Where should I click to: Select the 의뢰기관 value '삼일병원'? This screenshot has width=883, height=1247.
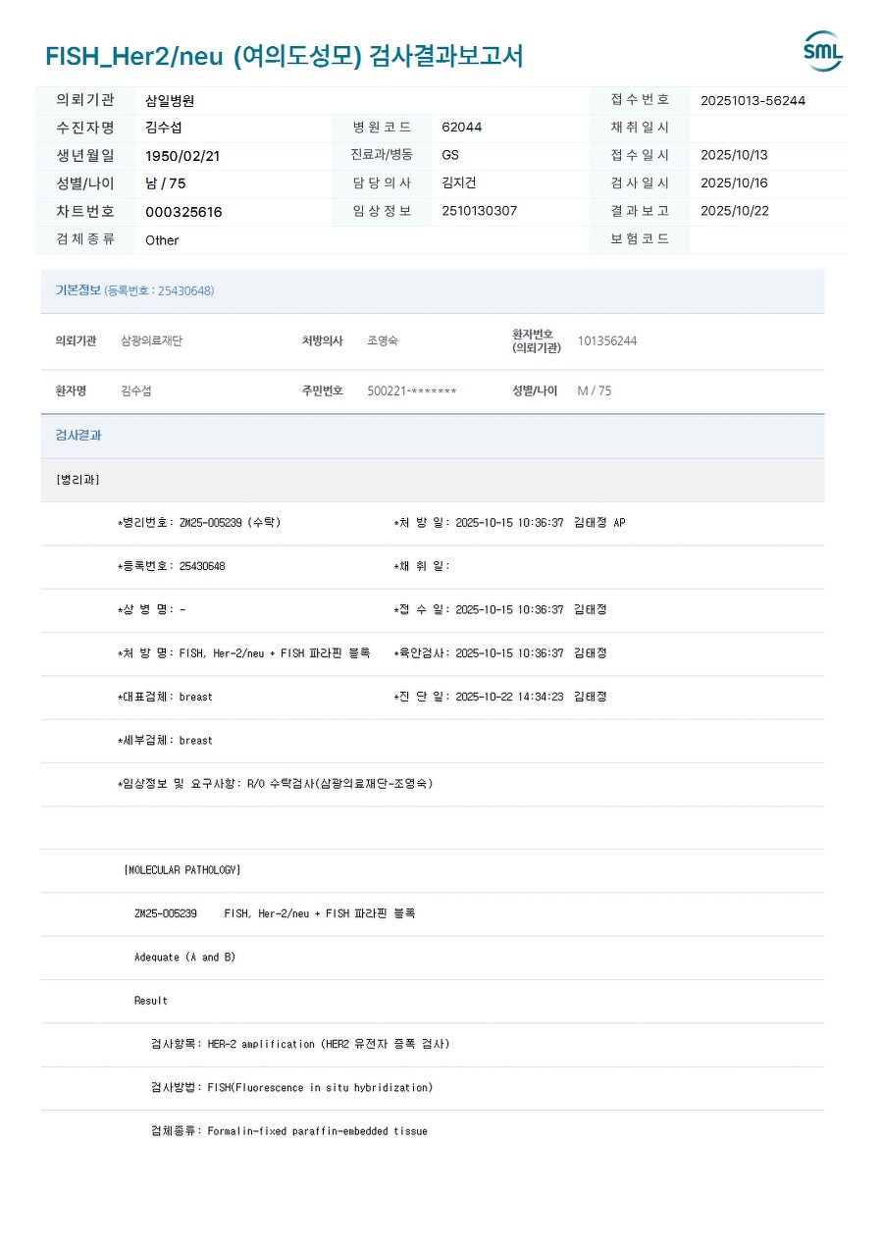pyautogui.click(x=170, y=100)
